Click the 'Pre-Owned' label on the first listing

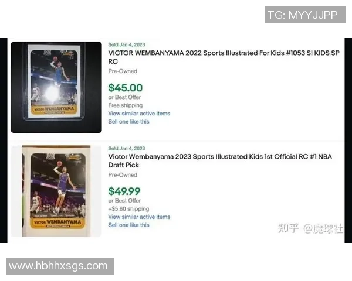point(123,71)
